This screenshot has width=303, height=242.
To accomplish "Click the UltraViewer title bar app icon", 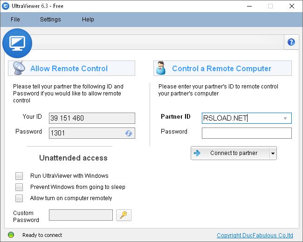I will tap(6, 6).
